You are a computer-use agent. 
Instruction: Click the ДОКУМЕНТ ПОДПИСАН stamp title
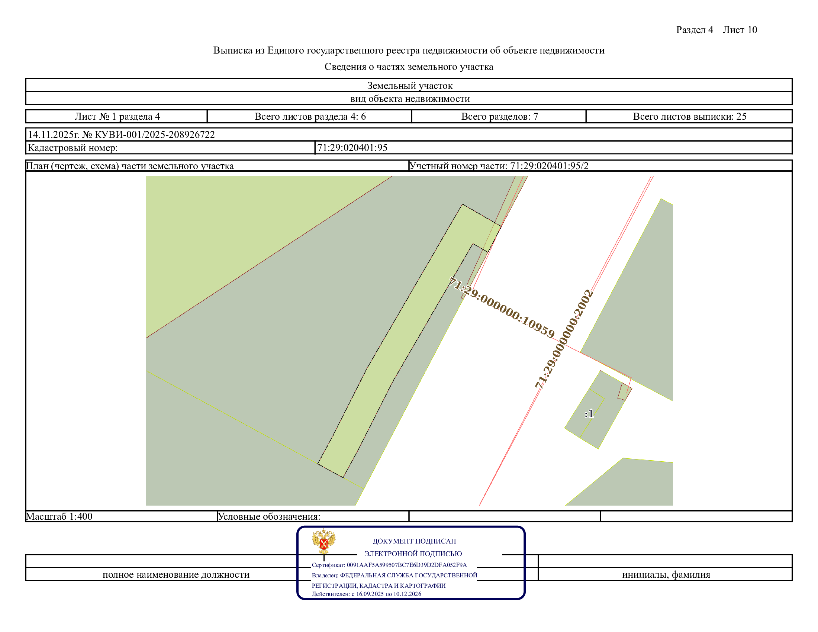(x=414, y=541)
